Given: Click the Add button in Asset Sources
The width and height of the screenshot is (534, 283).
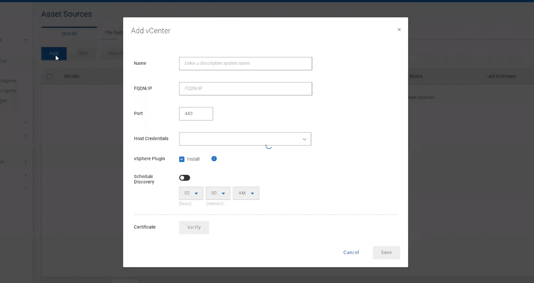Looking at the screenshot, I should point(54,53).
